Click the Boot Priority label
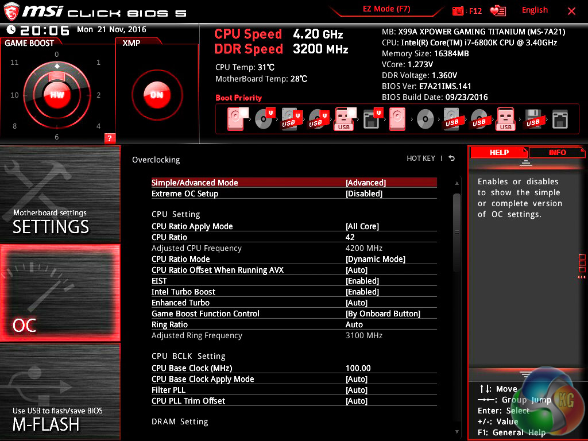Screen dimensions: 588x441 click(x=238, y=98)
